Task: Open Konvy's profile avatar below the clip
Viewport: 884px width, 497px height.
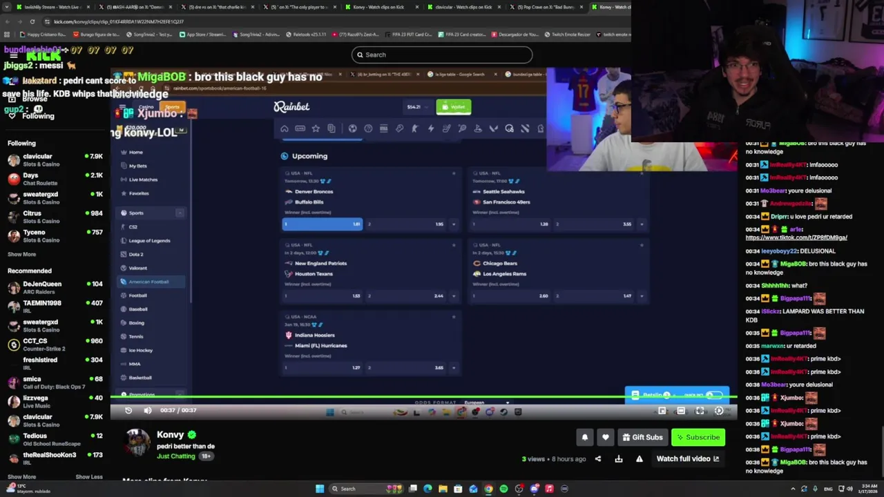Action: tap(137, 442)
